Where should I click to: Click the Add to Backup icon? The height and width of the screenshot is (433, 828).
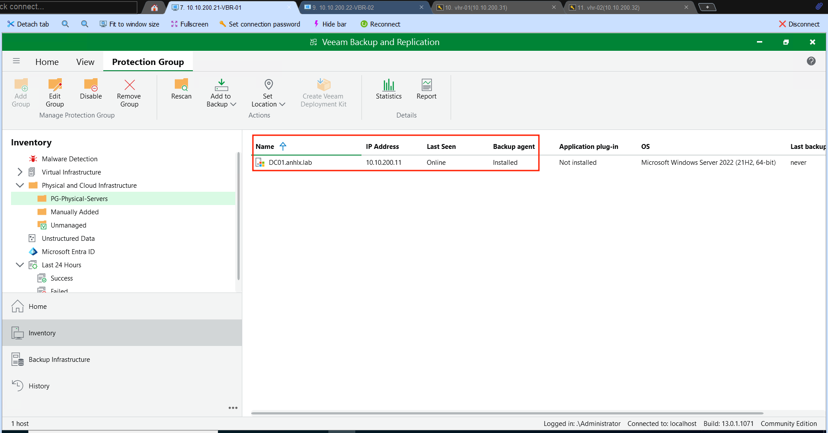click(222, 84)
